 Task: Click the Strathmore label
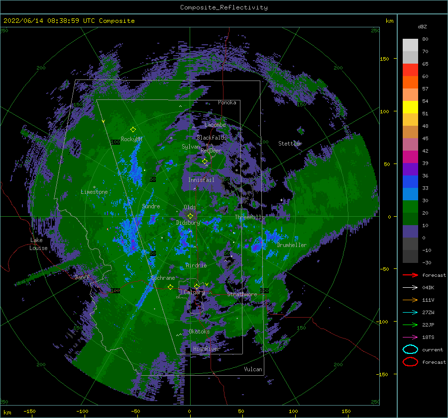coord(242,294)
